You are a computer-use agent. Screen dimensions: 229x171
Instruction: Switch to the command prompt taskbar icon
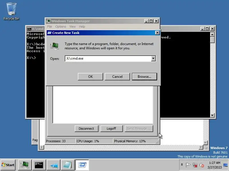click(x=39, y=165)
